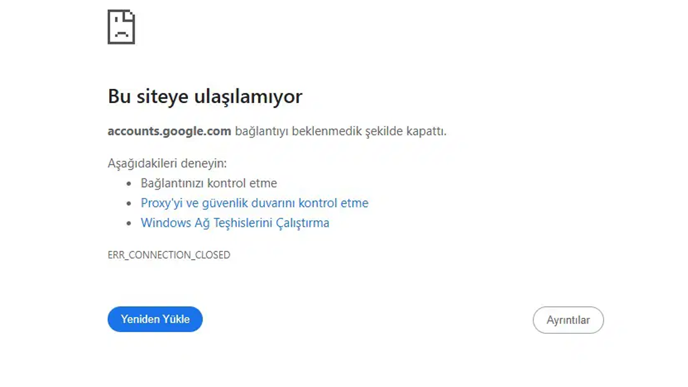
Task: Click the word duvarını in the Proxy link
Action: [275, 203]
